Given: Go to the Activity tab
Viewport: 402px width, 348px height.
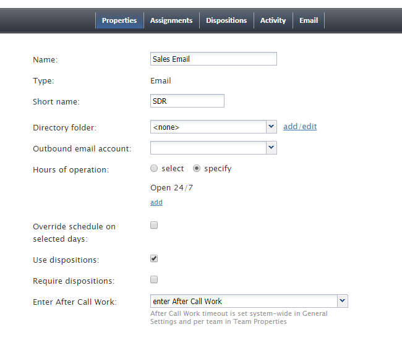Looking at the screenshot, I should pyautogui.click(x=273, y=20).
